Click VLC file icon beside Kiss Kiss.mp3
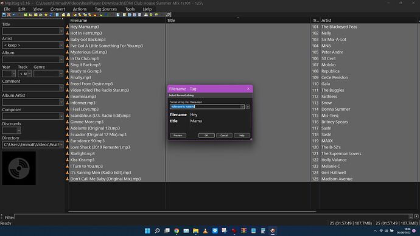Image resolution: width=420 pixels, height=236 pixels. 68,160
